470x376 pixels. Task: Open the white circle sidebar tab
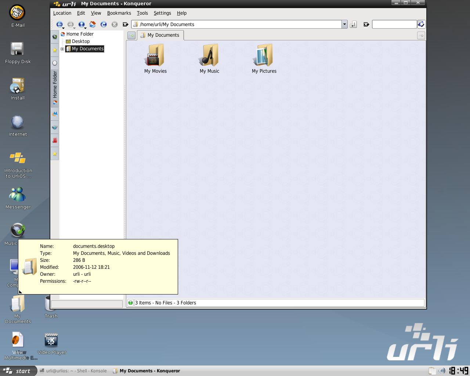coord(55,63)
